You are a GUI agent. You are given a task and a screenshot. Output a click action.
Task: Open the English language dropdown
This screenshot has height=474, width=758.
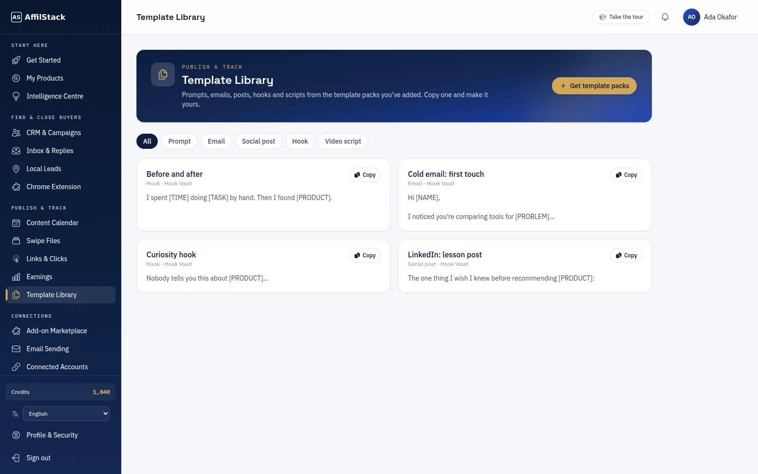66,414
